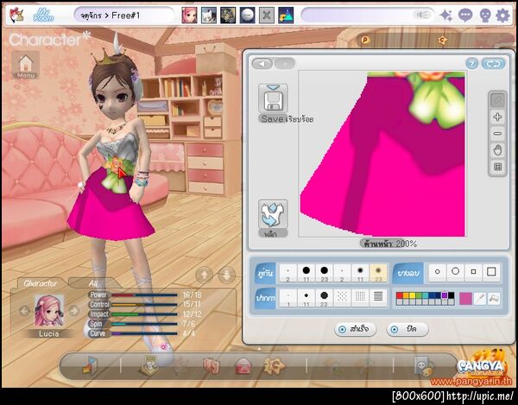
Task: Click the golf ball icon in top bar
Action: 248,16
